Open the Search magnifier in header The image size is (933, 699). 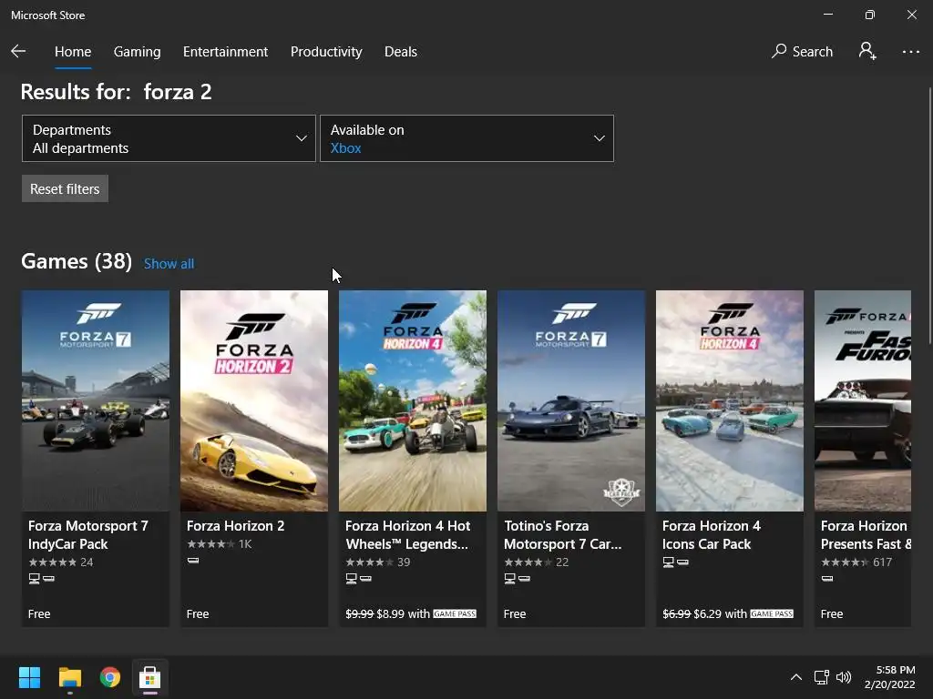(802, 52)
